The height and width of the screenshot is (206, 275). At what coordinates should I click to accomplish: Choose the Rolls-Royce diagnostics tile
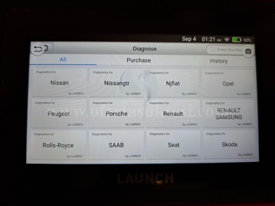(x=58, y=145)
